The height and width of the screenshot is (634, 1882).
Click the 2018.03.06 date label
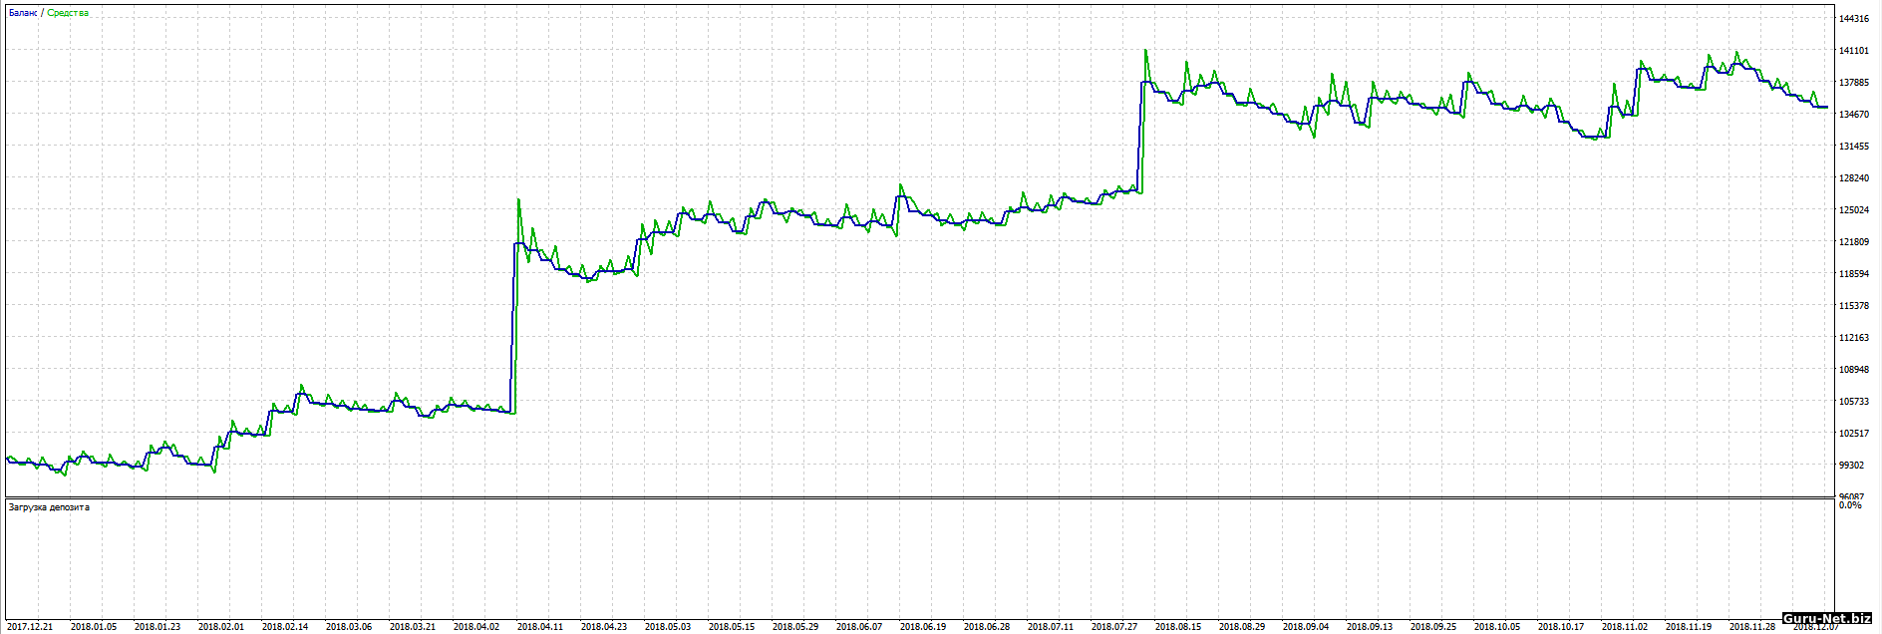tap(349, 627)
